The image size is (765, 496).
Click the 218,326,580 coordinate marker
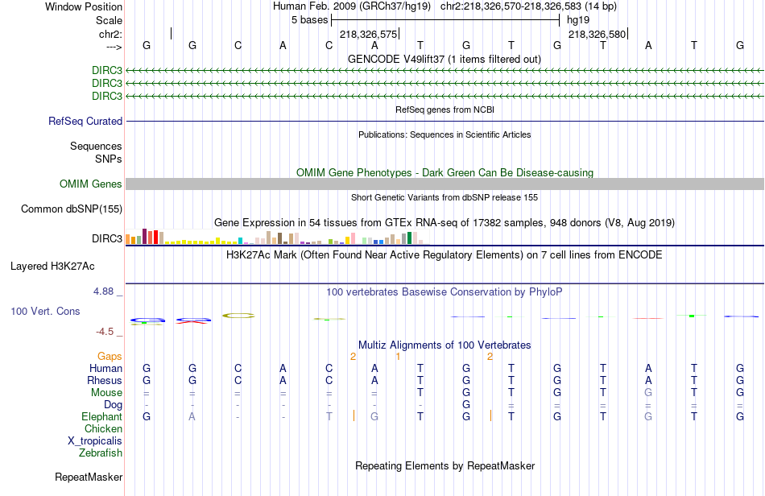pos(598,34)
